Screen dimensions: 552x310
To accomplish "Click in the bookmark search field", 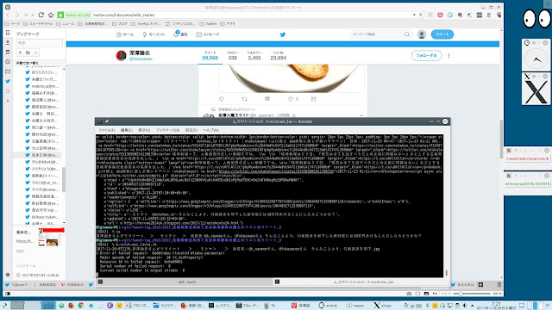I will (x=40, y=42).
